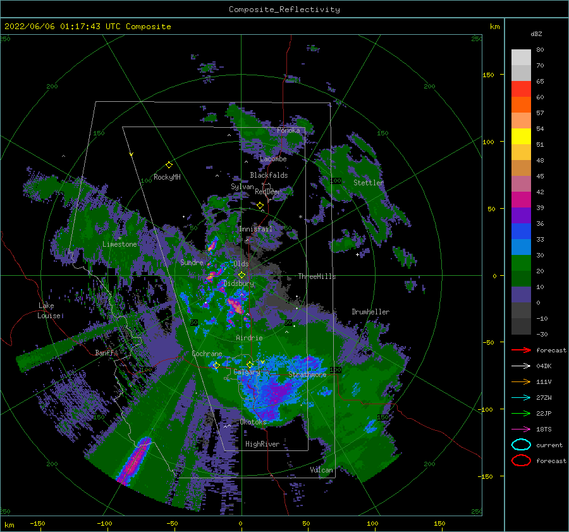
Task: Click the yellow diamond marker below RedDeer
Action: pos(260,206)
